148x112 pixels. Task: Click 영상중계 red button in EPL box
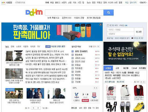(85, 100)
